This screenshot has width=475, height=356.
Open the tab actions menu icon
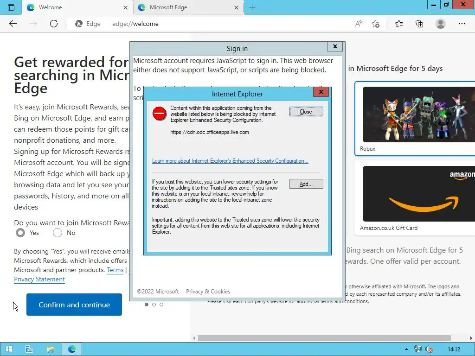tap(11, 7)
